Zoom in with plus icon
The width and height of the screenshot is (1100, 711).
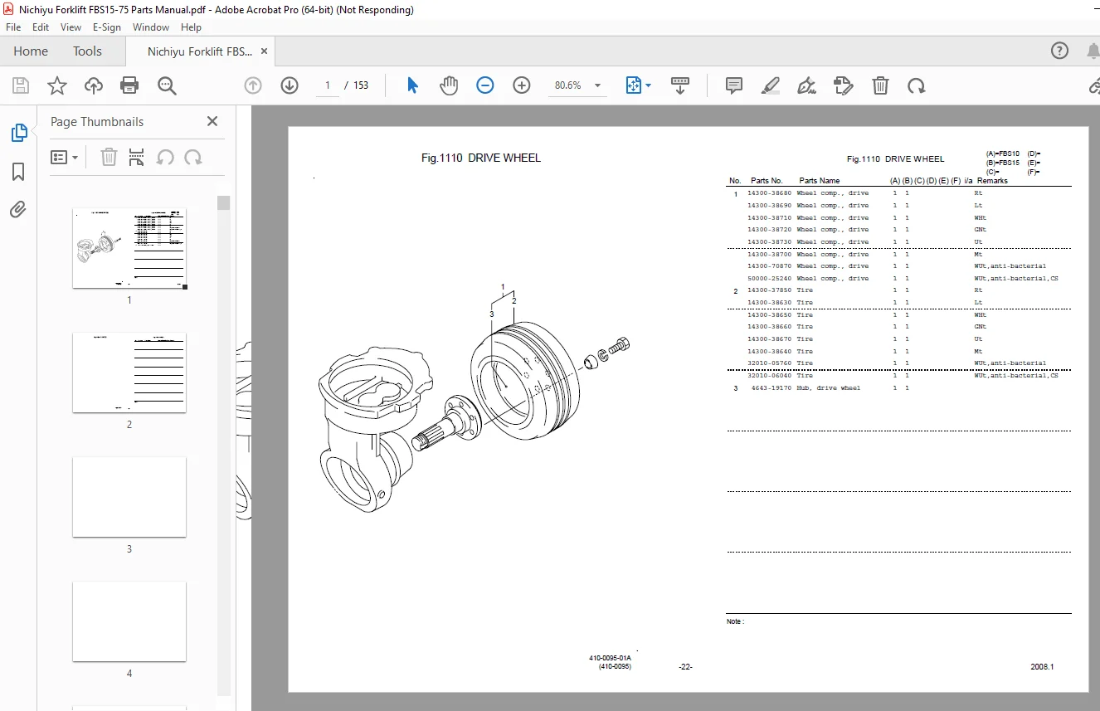522,85
